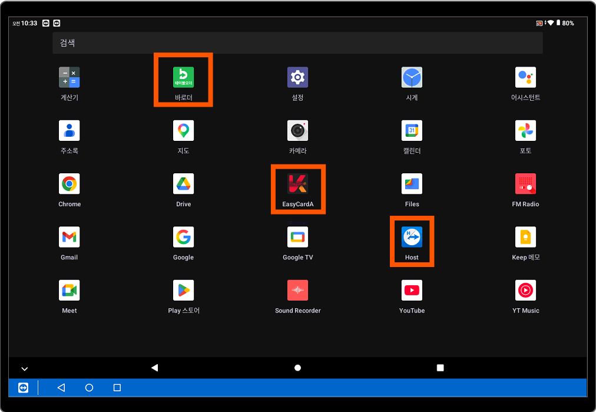The height and width of the screenshot is (412, 596).
Task: Click second TeamViewer status bar notification icon
Action: point(57,23)
